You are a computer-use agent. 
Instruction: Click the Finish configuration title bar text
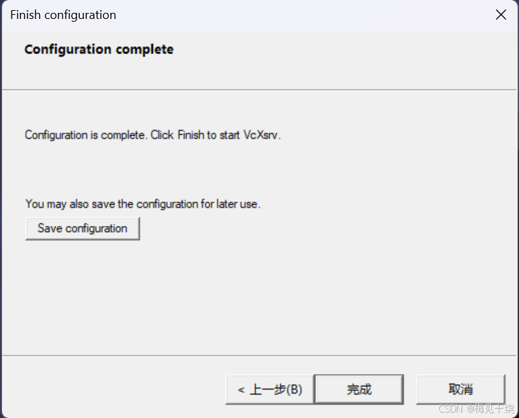pyautogui.click(x=63, y=15)
